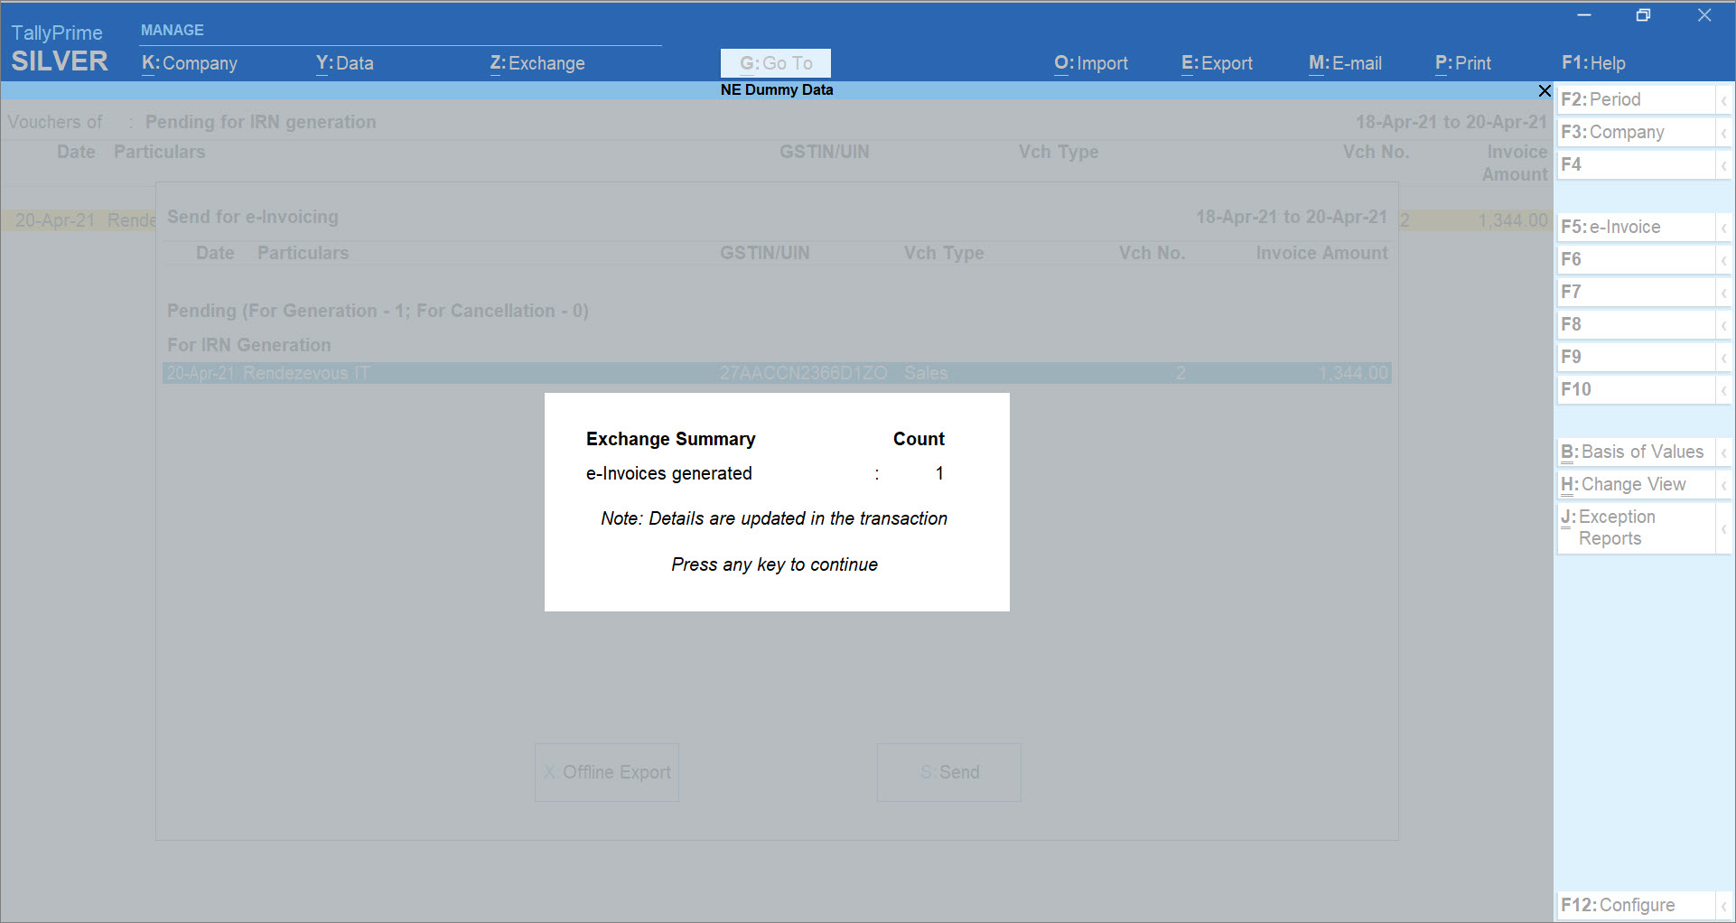
Task: Click the X: Offline Export button
Action: [x=607, y=772]
